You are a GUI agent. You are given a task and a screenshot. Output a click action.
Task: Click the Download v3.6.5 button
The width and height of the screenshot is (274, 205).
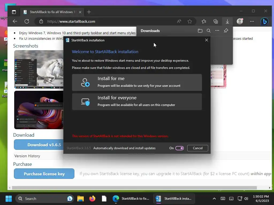click(39, 145)
